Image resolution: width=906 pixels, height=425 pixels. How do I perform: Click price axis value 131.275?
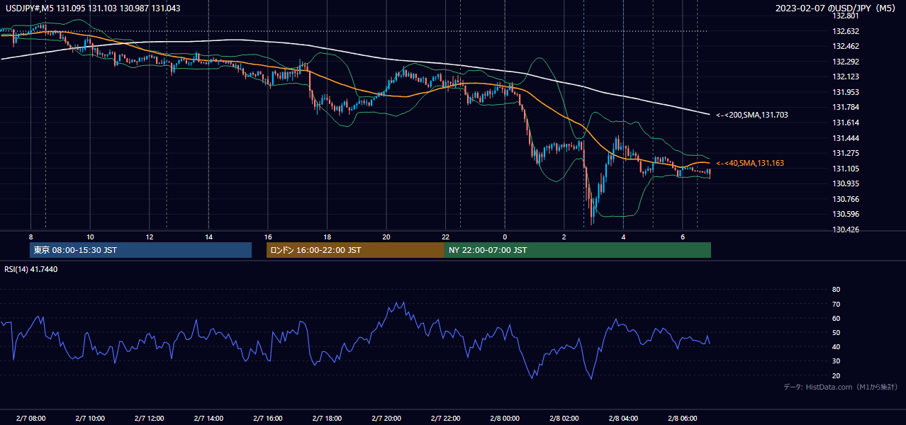click(846, 153)
